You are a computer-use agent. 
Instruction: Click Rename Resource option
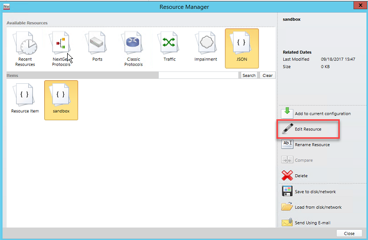tap(312, 145)
